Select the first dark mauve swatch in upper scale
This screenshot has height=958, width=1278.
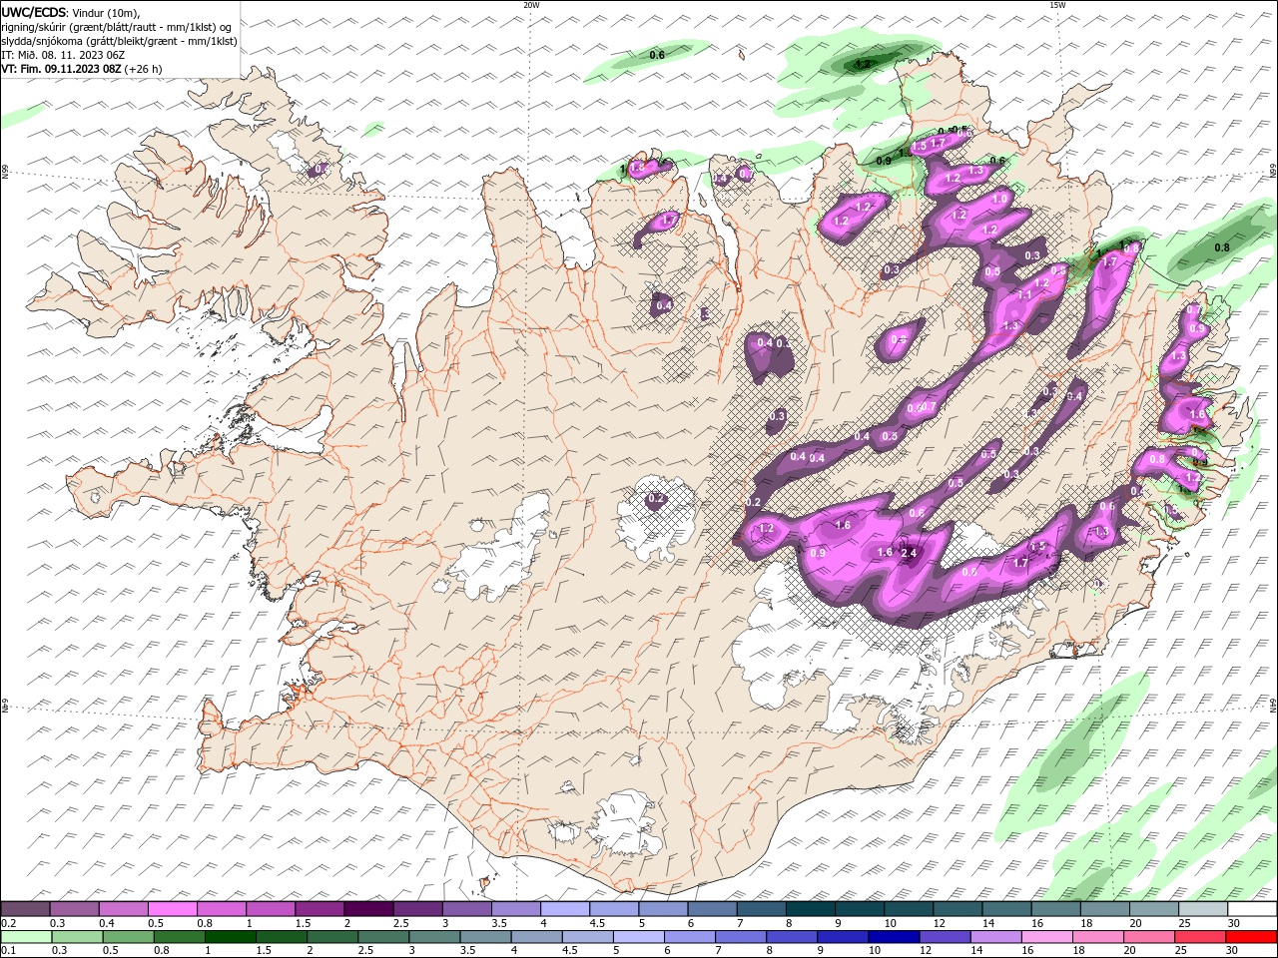[x=25, y=909]
